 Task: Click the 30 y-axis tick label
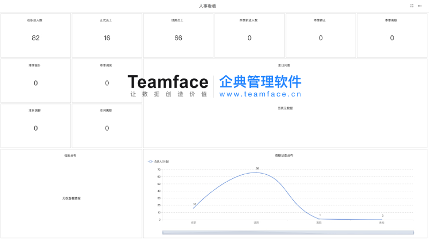point(159,198)
